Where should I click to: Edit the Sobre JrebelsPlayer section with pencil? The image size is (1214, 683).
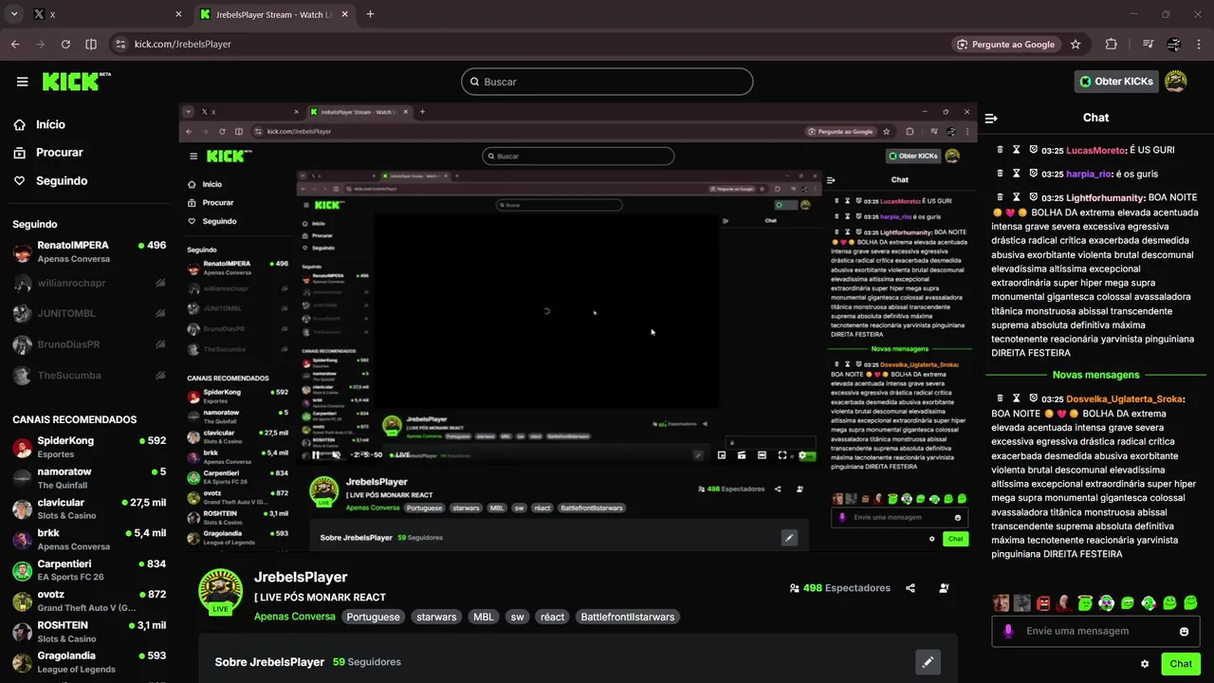pyautogui.click(x=928, y=662)
